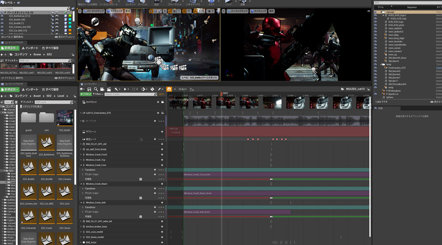The height and width of the screenshot is (245, 442).
Task: Open the Blueprints toolbar button
Action: click(175, 3)
